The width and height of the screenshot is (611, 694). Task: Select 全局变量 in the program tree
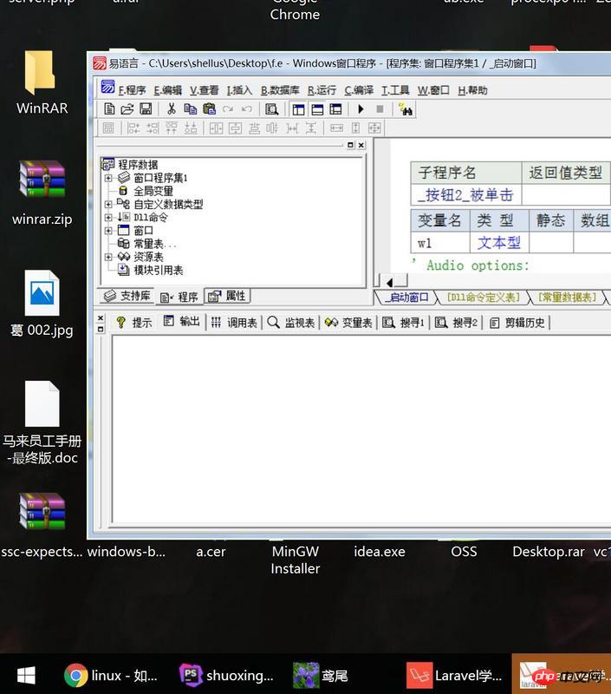(x=153, y=191)
